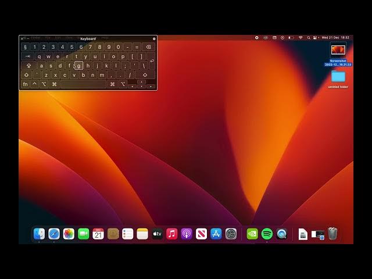
Task: Open the document file in Dock
Action: tap(303, 234)
